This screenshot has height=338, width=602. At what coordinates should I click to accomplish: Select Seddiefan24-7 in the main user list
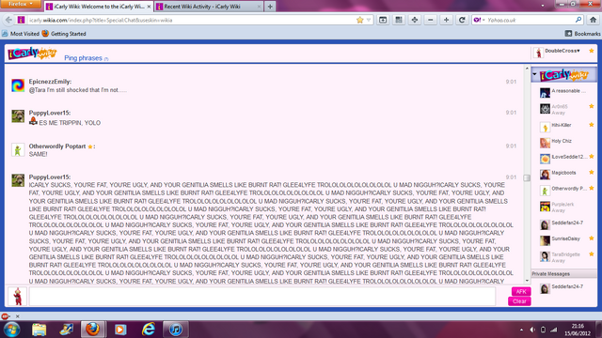point(564,223)
